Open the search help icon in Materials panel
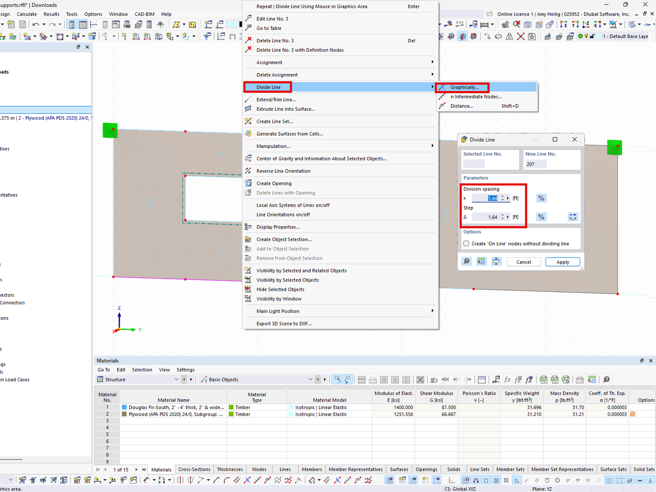 click(606, 379)
